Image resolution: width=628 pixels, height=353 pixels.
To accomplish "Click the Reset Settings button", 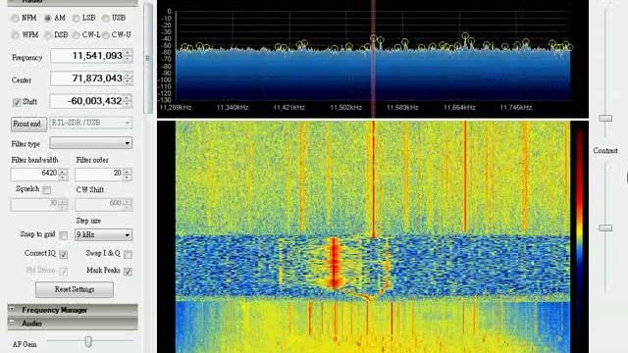I will (75, 289).
